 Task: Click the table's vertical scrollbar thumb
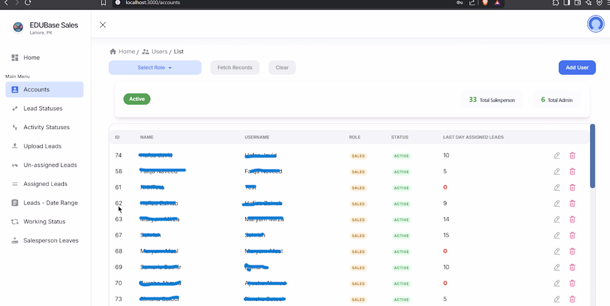pyautogui.click(x=592, y=156)
